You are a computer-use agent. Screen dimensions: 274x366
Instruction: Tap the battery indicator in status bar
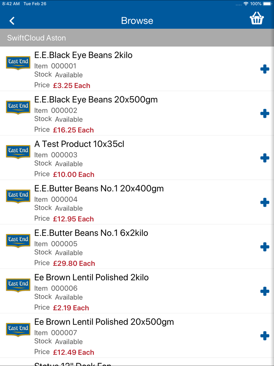pos(267,4)
